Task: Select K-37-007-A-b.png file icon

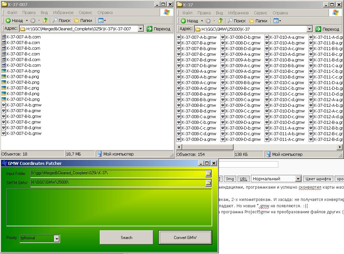Action: [x=4, y=71]
